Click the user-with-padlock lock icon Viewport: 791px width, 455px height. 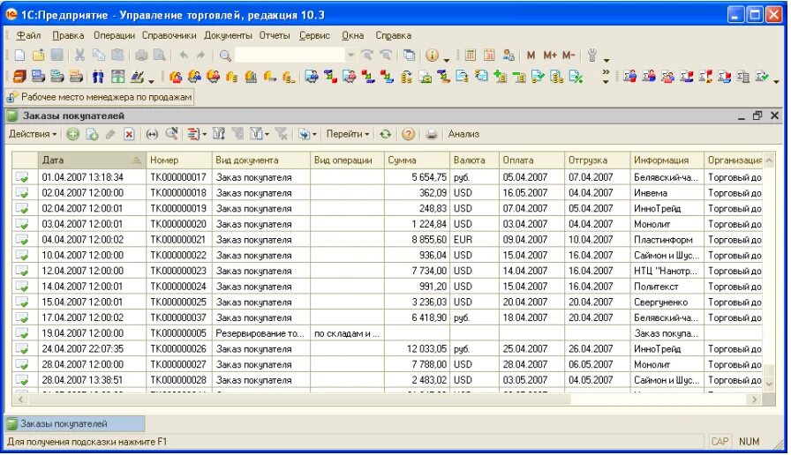click(x=508, y=55)
